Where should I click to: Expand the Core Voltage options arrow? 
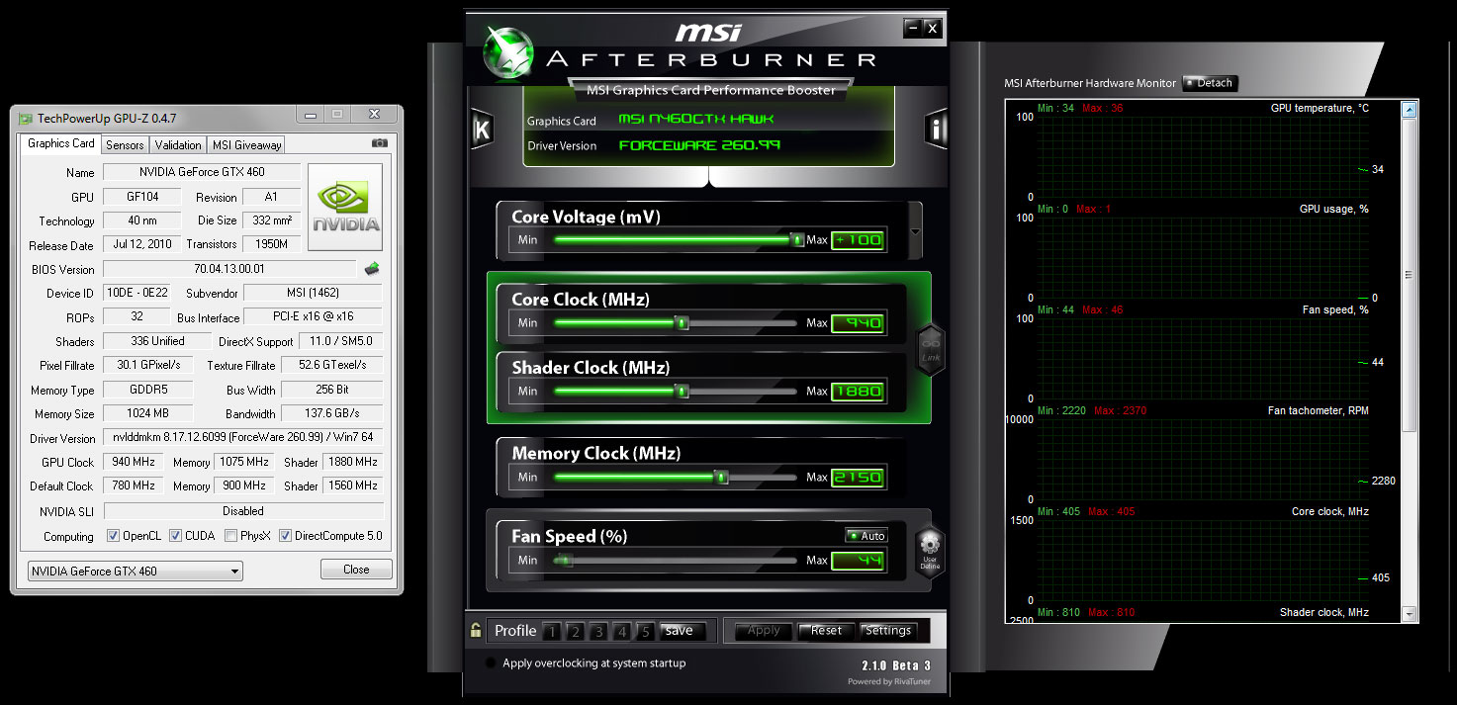click(915, 231)
